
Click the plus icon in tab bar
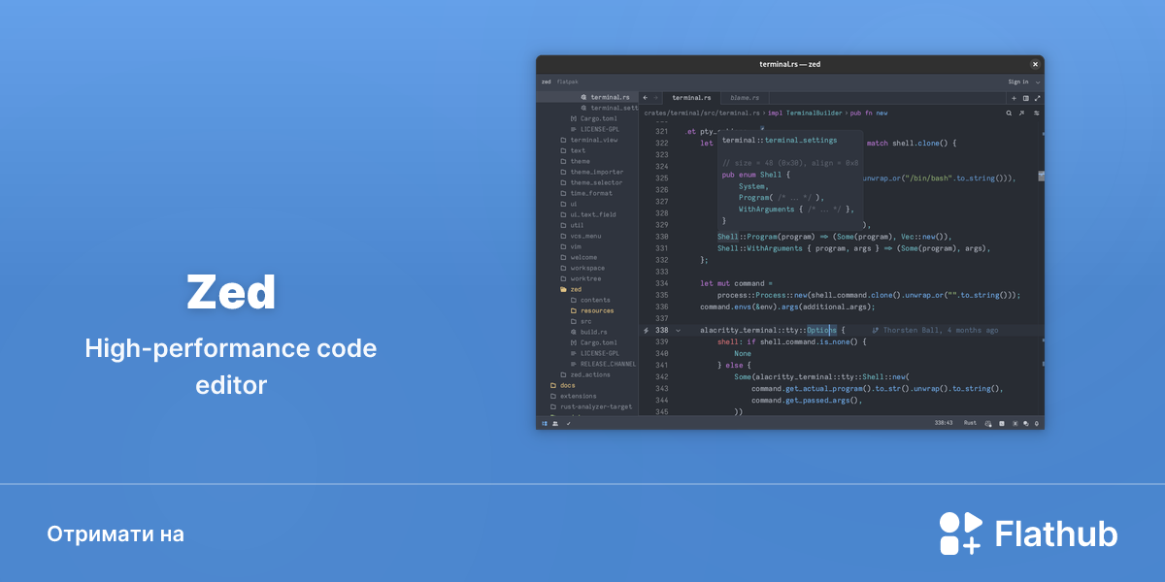tap(1014, 98)
